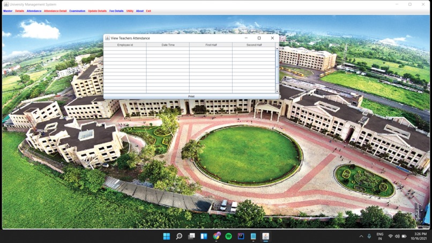Image resolution: width=432 pixels, height=243 pixels.
Task: Click the Date Time column header
Action: pos(168,45)
